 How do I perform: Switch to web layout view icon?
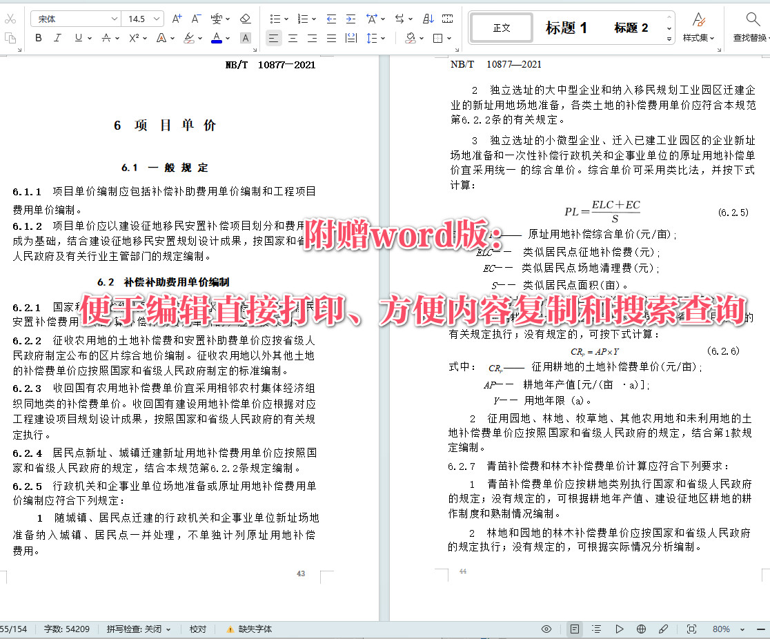(641, 629)
